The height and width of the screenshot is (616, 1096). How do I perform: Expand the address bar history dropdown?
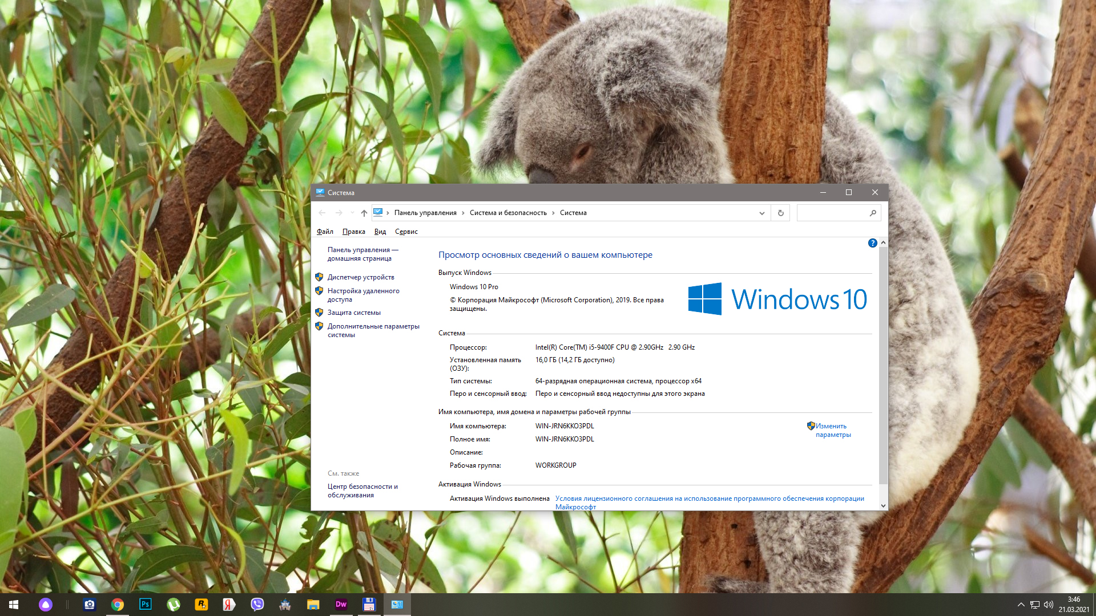click(761, 213)
